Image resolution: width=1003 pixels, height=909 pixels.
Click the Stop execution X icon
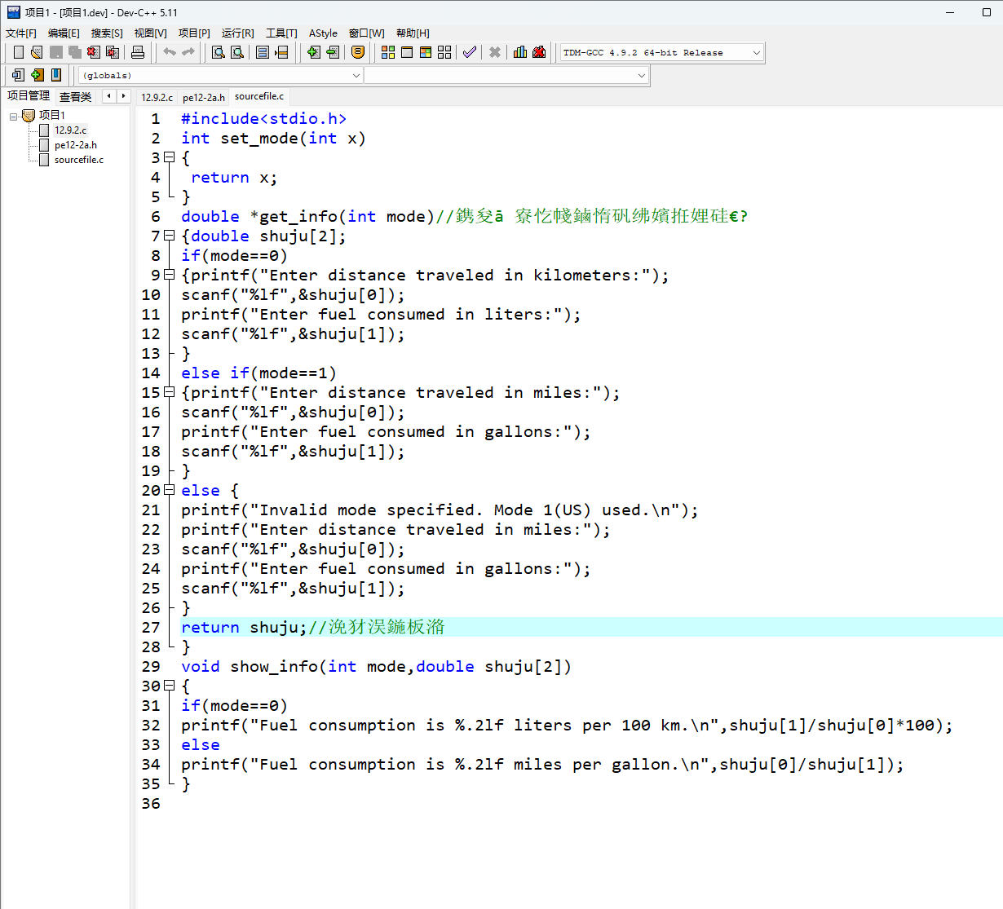(495, 52)
